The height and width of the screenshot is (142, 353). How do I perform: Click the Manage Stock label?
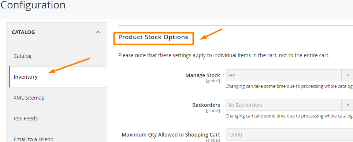click(202, 75)
